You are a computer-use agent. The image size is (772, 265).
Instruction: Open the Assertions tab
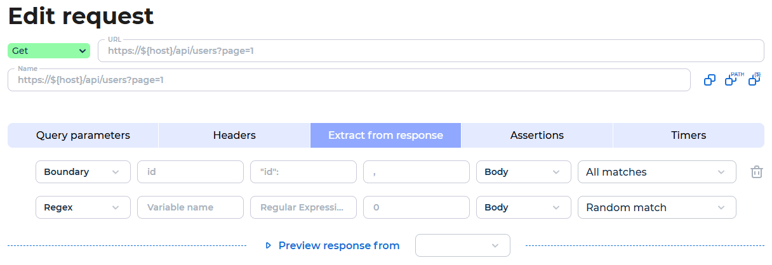click(x=537, y=135)
